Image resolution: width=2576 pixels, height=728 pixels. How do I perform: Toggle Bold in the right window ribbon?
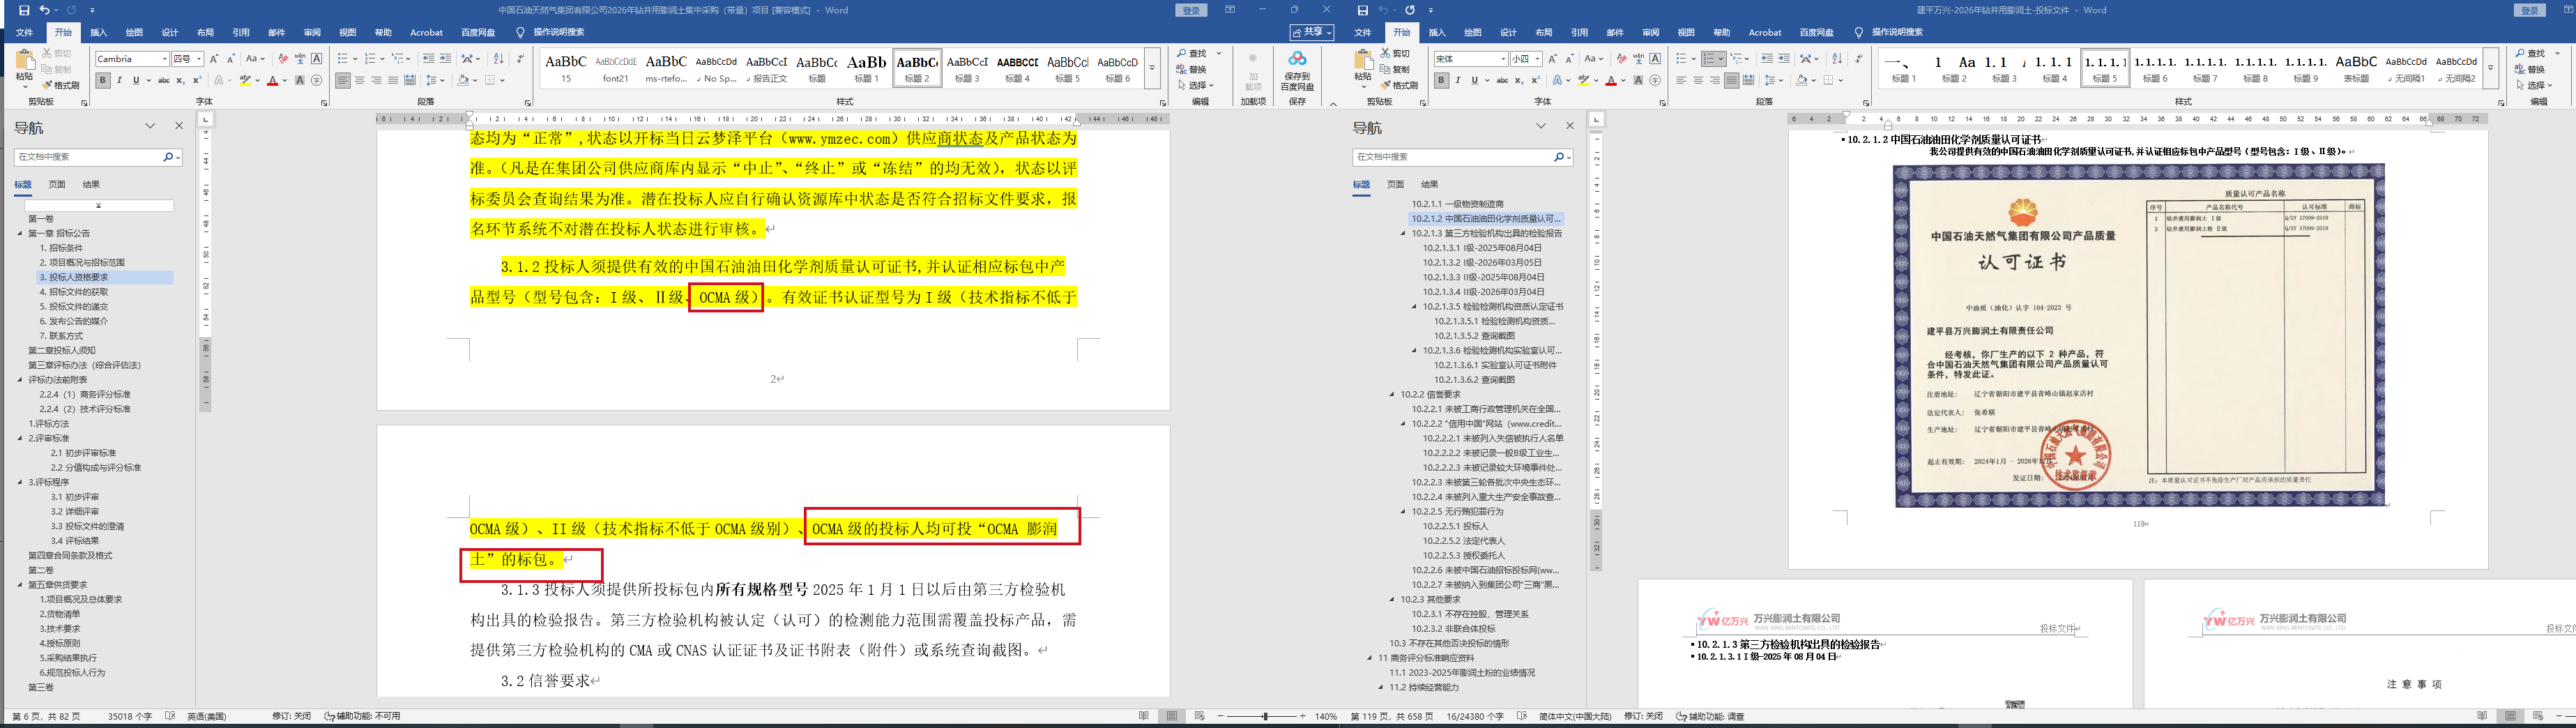(1441, 80)
